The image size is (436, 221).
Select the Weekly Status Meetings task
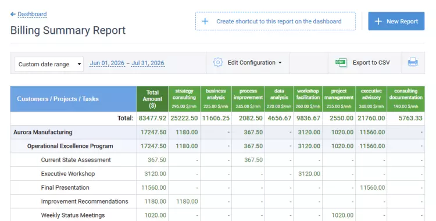[x=73, y=215]
